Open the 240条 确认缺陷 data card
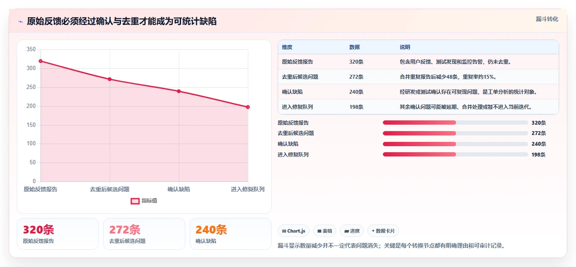576x267 pixels. click(231, 234)
